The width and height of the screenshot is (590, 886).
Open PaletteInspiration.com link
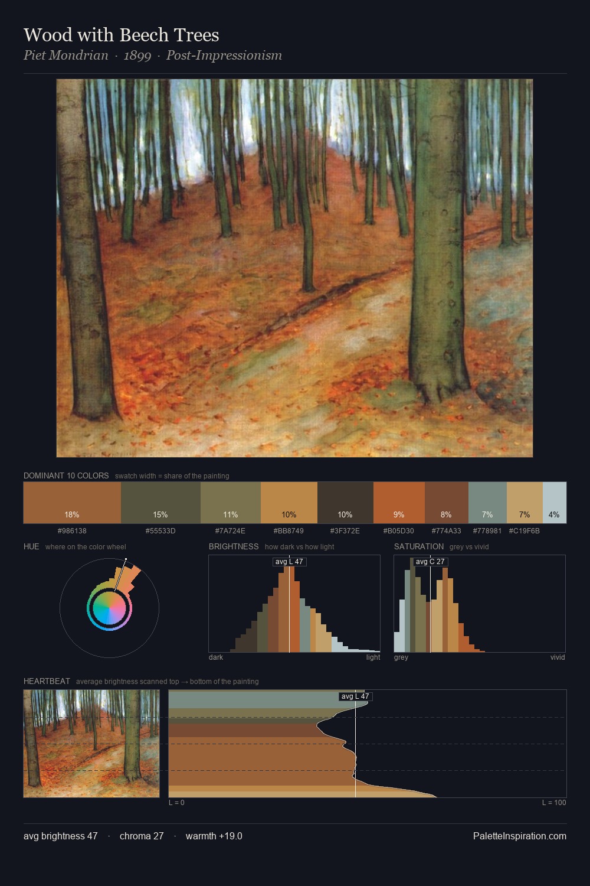click(x=520, y=836)
